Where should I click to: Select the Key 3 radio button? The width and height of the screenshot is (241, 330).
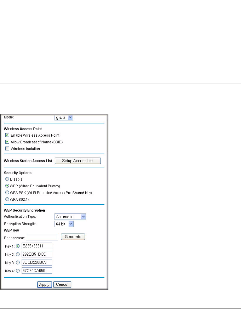pyautogui.click(x=18, y=263)
